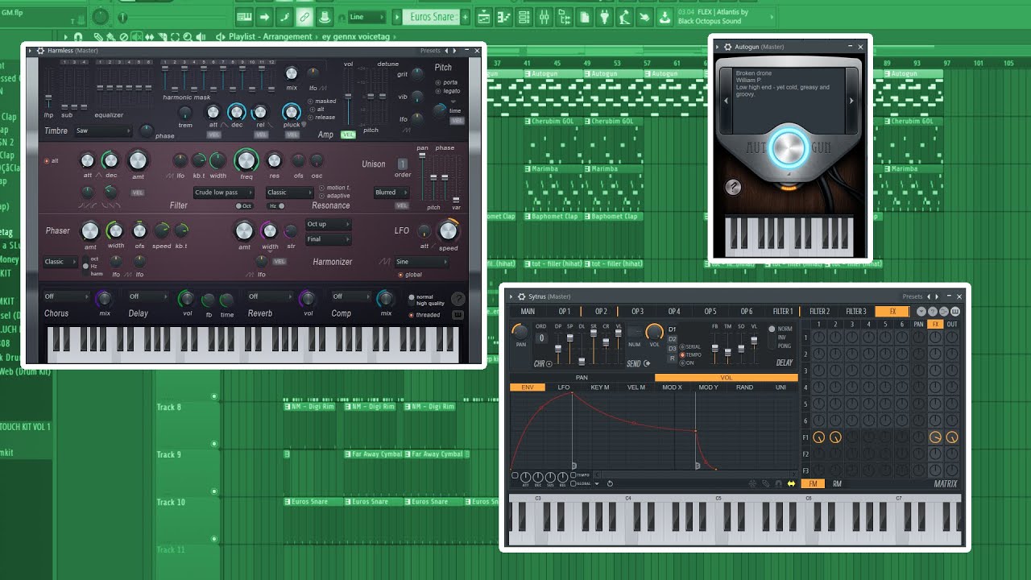Open the Phaser Classic dropdown
This screenshot has height=580, width=1031.
pyautogui.click(x=61, y=262)
